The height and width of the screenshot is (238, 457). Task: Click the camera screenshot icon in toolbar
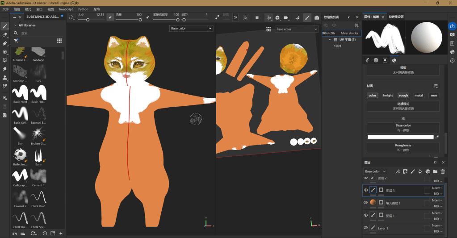click(x=317, y=18)
